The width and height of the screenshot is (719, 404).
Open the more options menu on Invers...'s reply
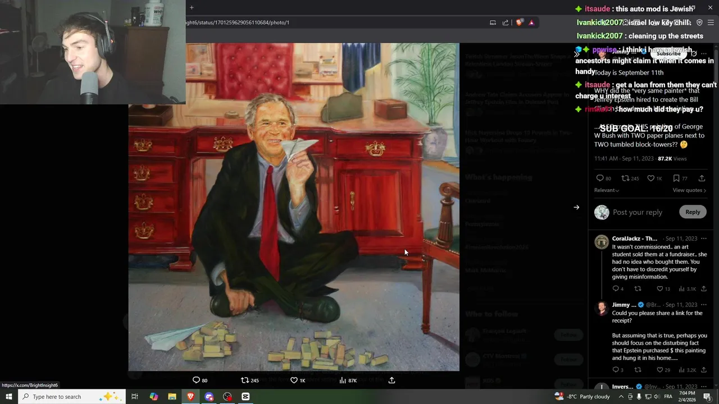[703, 387]
